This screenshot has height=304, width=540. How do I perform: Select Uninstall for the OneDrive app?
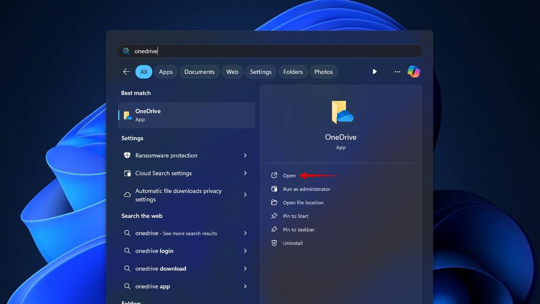(x=292, y=243)
